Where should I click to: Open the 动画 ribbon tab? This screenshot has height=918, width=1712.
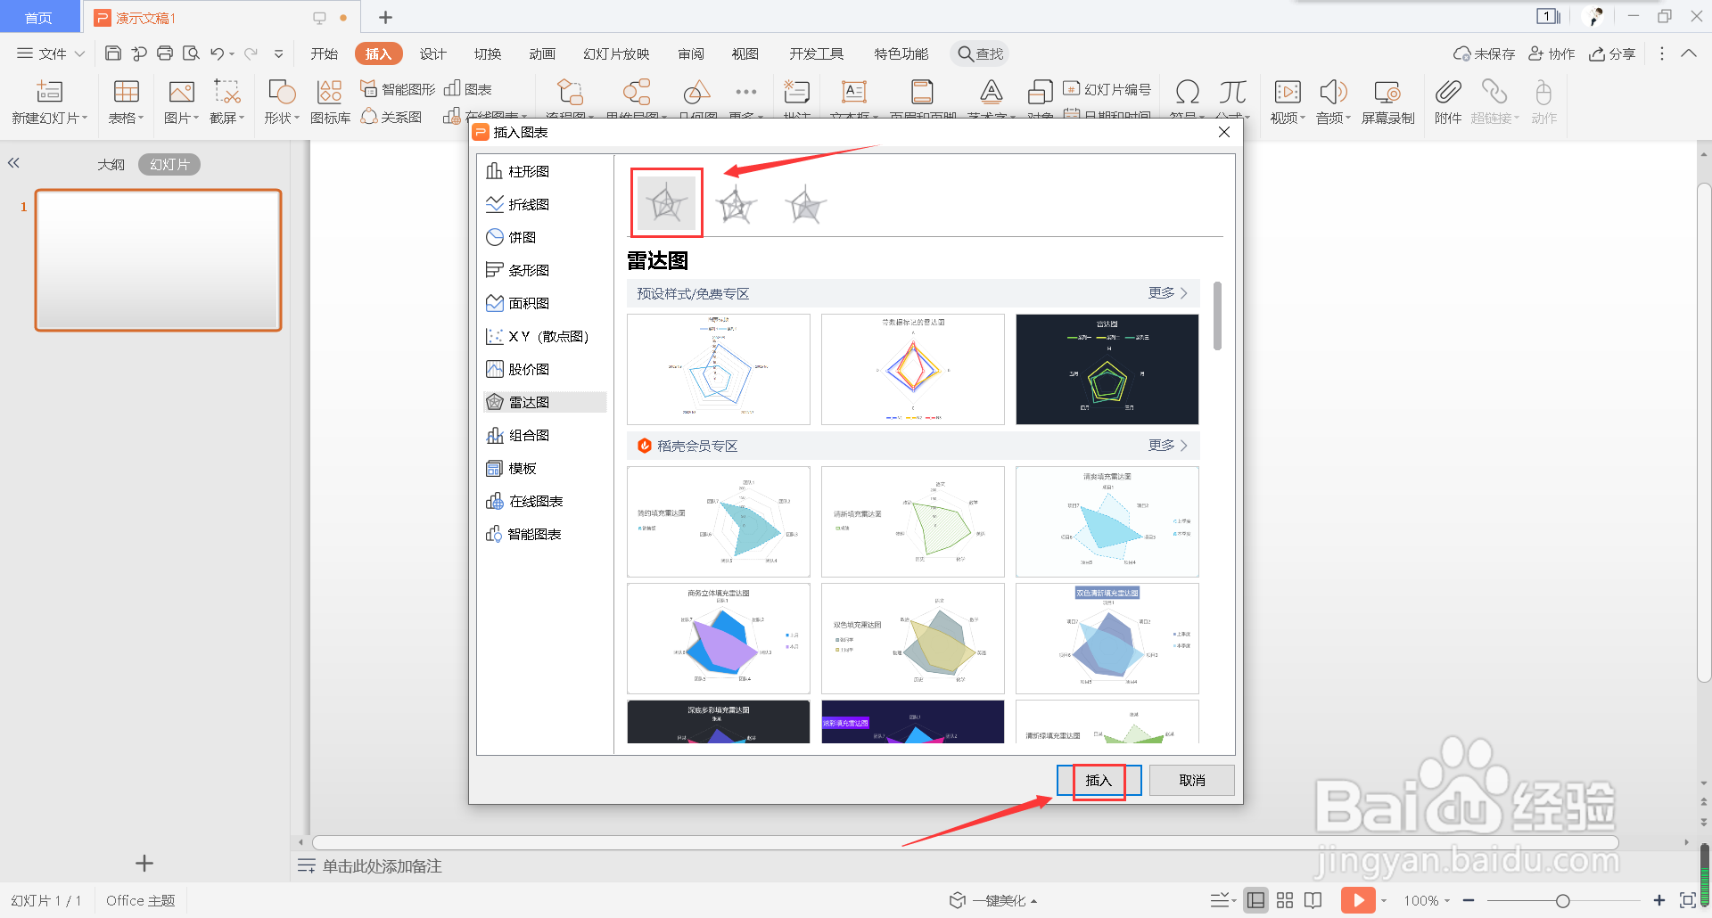pyautogui.click(x=542, y=53)
